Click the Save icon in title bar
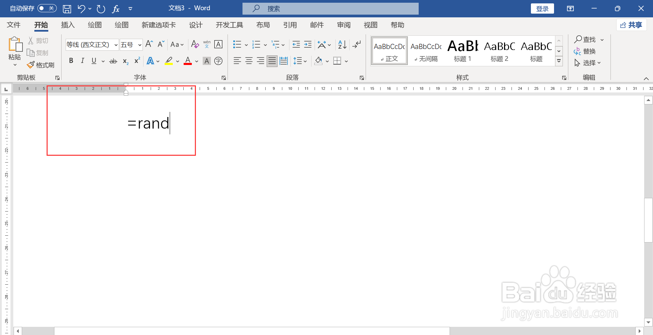Screen dimensions: 653x335 click(x=67, y=9)
